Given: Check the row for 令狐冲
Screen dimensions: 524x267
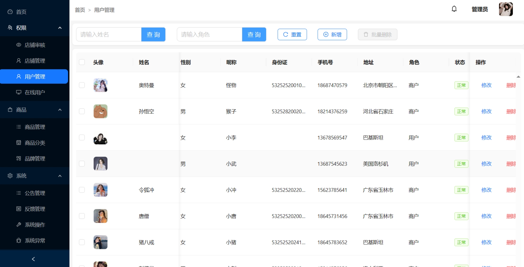Looking at the screenshot, I should tap(82, 190).
